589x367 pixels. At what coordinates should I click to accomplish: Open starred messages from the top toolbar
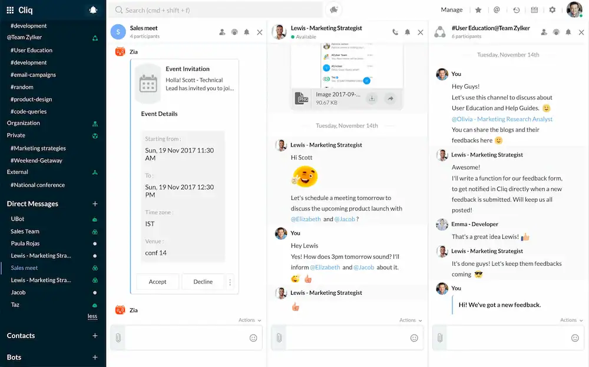478,10
